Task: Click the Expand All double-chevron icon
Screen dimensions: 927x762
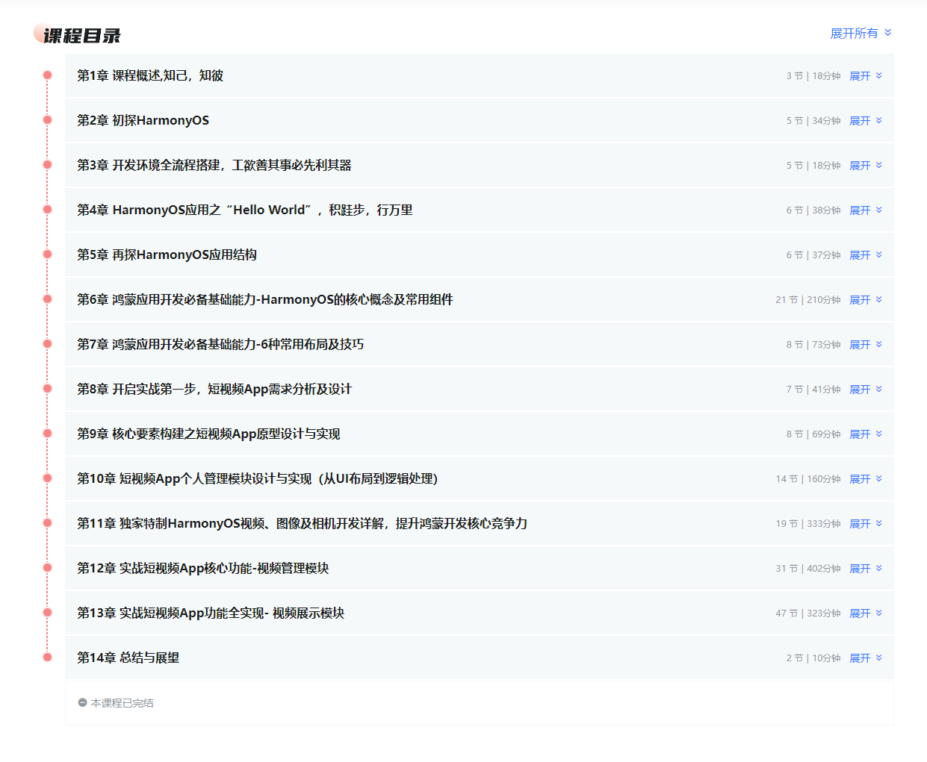Action: pyautogui.click(x=887, y=33)
